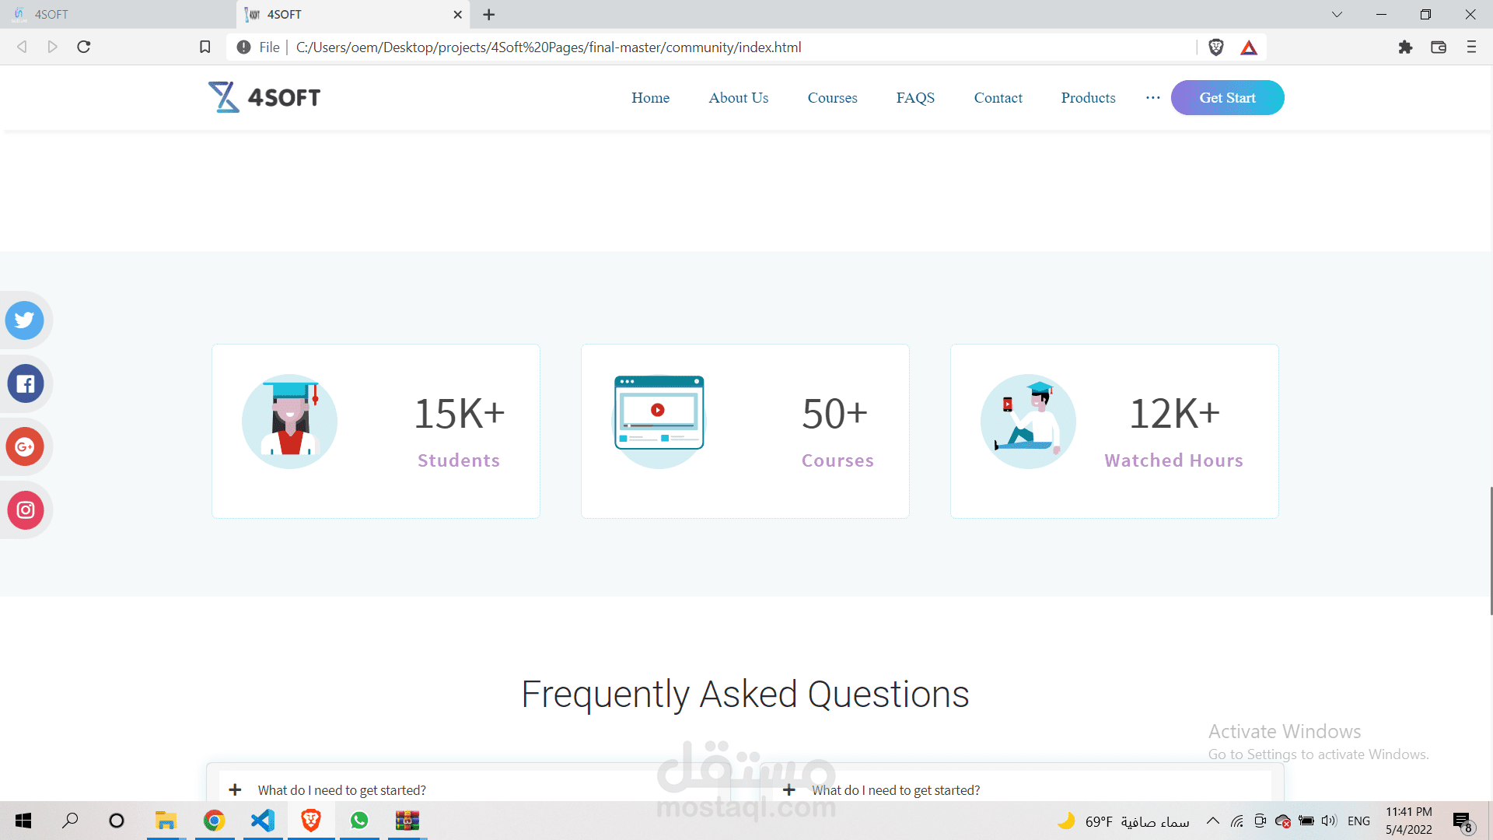The width and height of the screenshot is (1493, 840).
Task: Open the Courses navigation link
Action: (832, 97)
